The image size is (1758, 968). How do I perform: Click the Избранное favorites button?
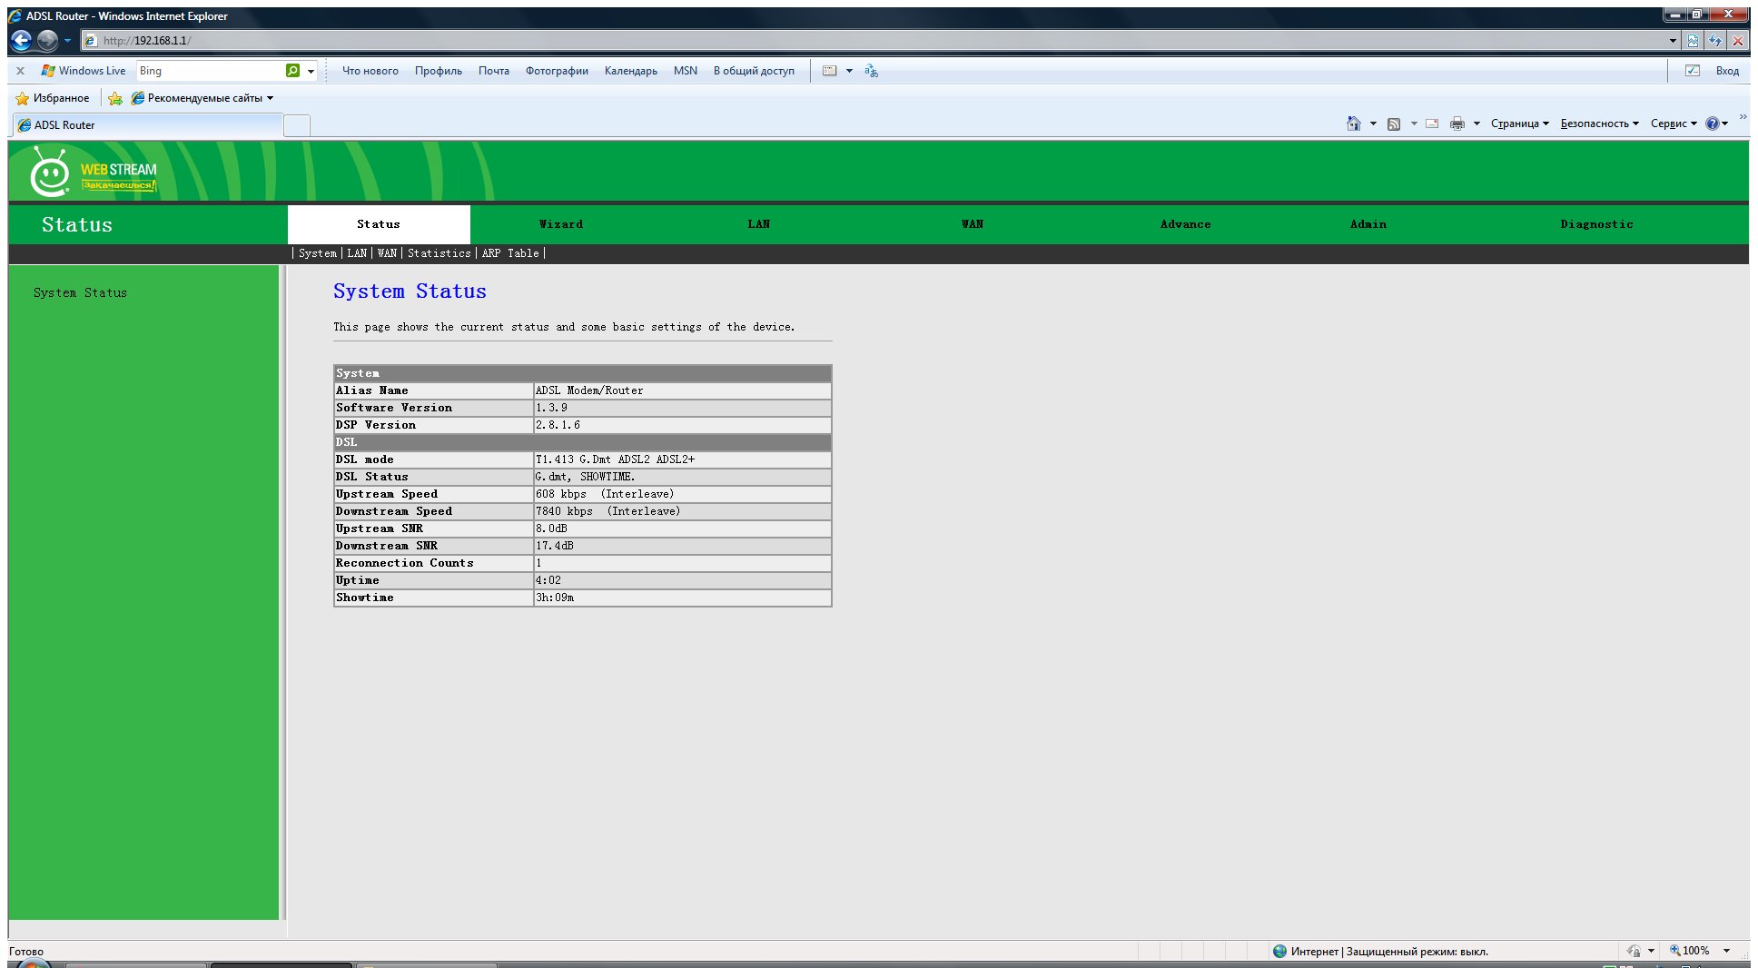[x=53, y=98]
